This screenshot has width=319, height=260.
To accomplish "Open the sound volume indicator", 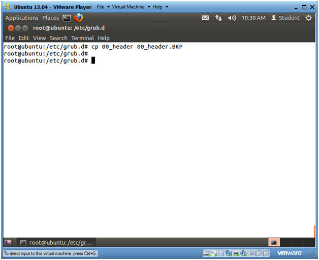I will pyautogui.click(x=232, y=18).
